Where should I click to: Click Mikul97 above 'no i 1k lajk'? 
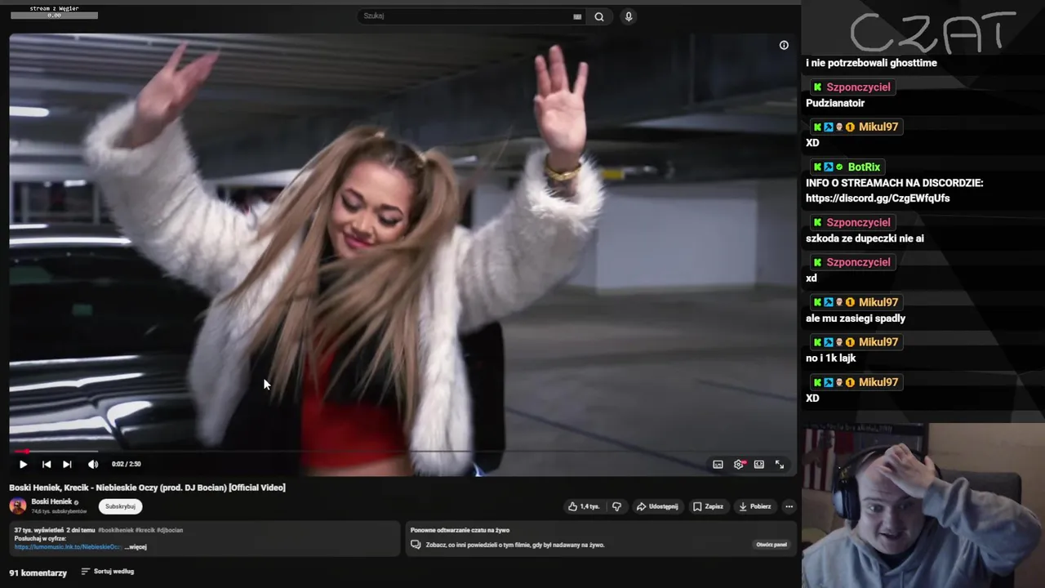pos(878,342)
